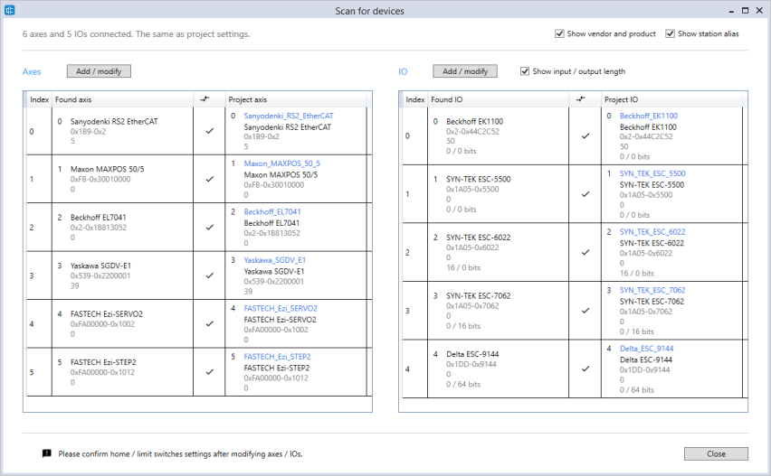The height and width of the screenshot is (476, 771).
Task: Click found axis ID 0x539-0x2200001
Action: tap(100, 275)
